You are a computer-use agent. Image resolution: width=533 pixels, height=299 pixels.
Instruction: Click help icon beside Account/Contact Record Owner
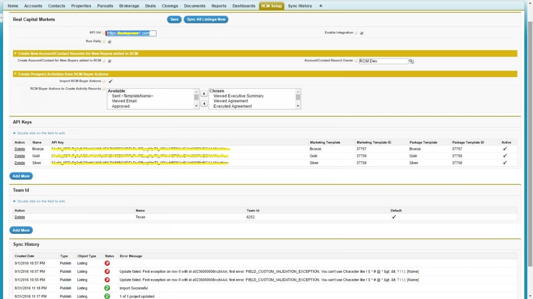click(x=356, y=61)
